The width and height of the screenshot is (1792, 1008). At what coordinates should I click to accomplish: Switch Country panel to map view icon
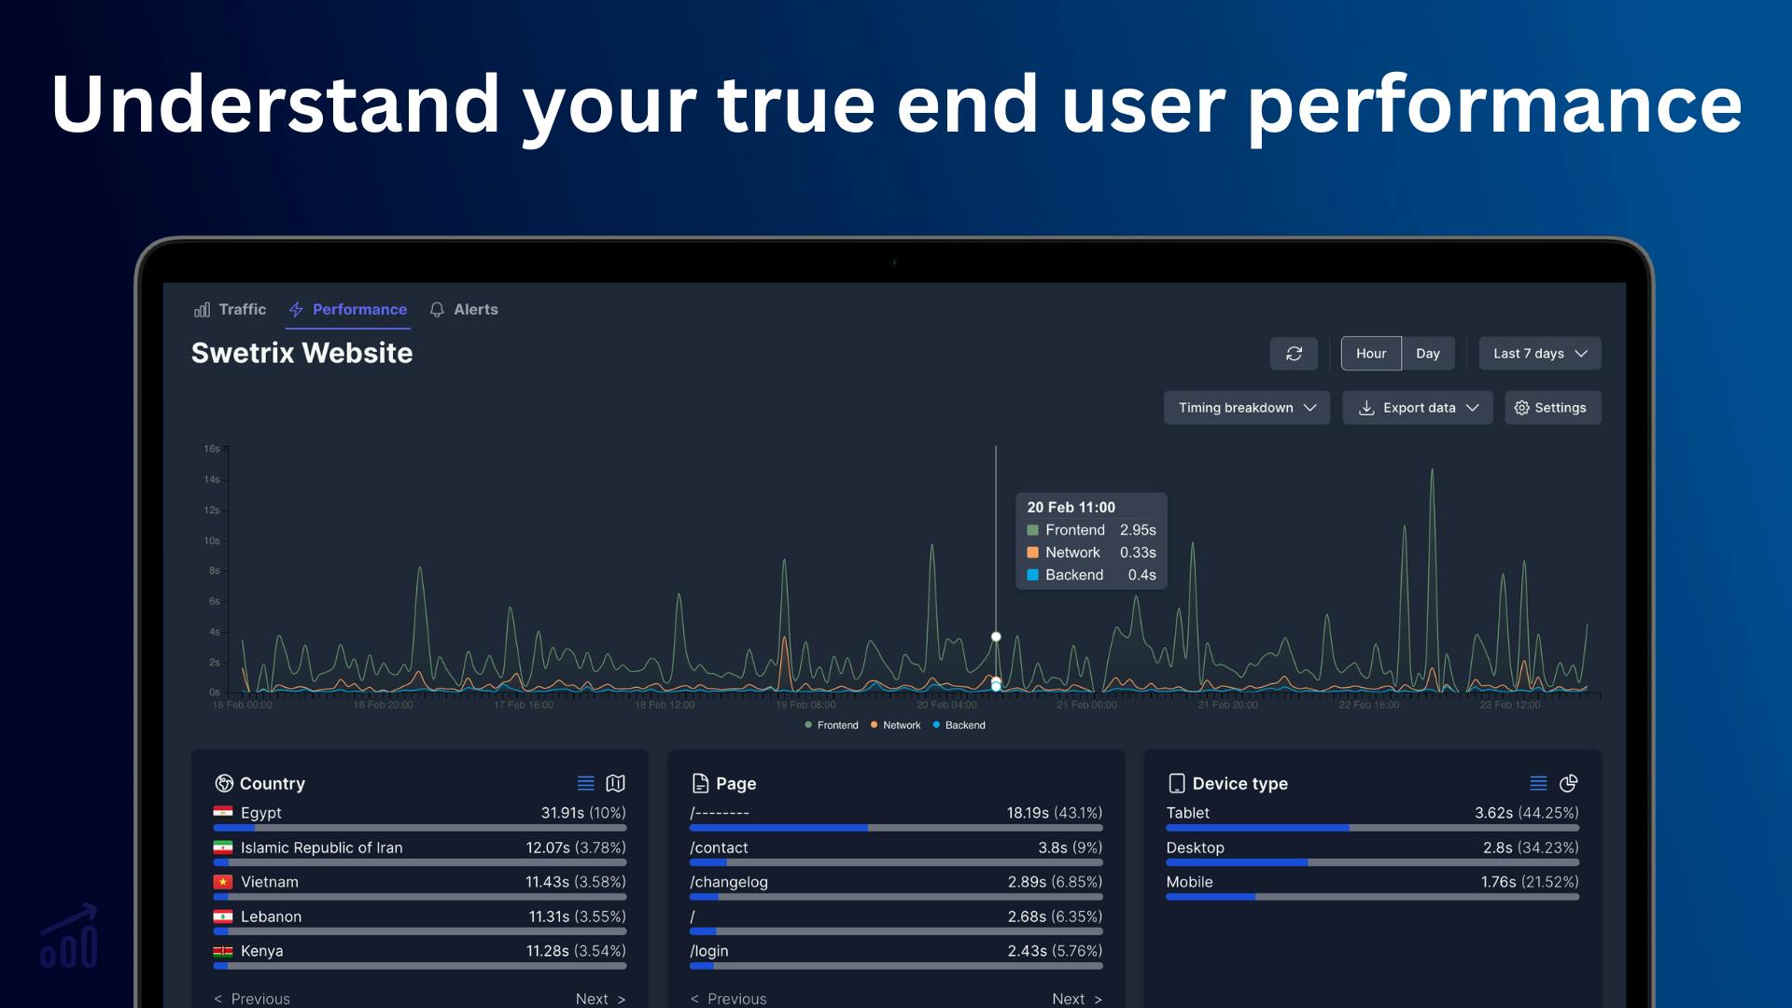tap(616, 783)
